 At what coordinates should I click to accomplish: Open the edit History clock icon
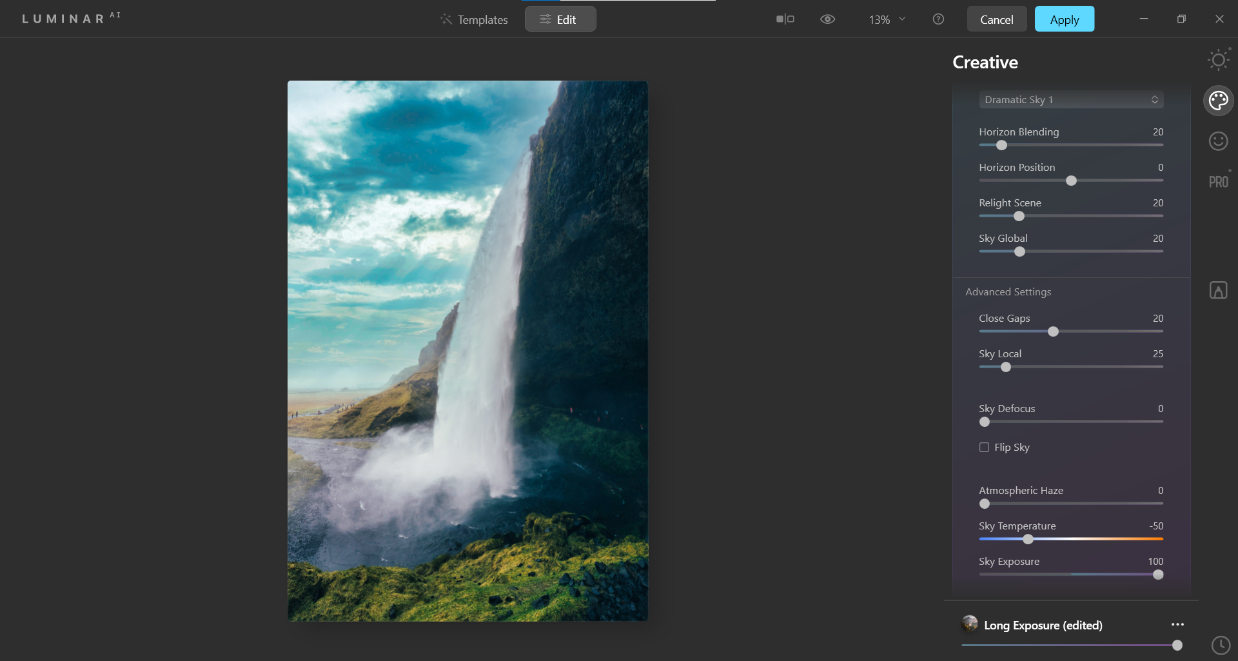point(1221,645)
